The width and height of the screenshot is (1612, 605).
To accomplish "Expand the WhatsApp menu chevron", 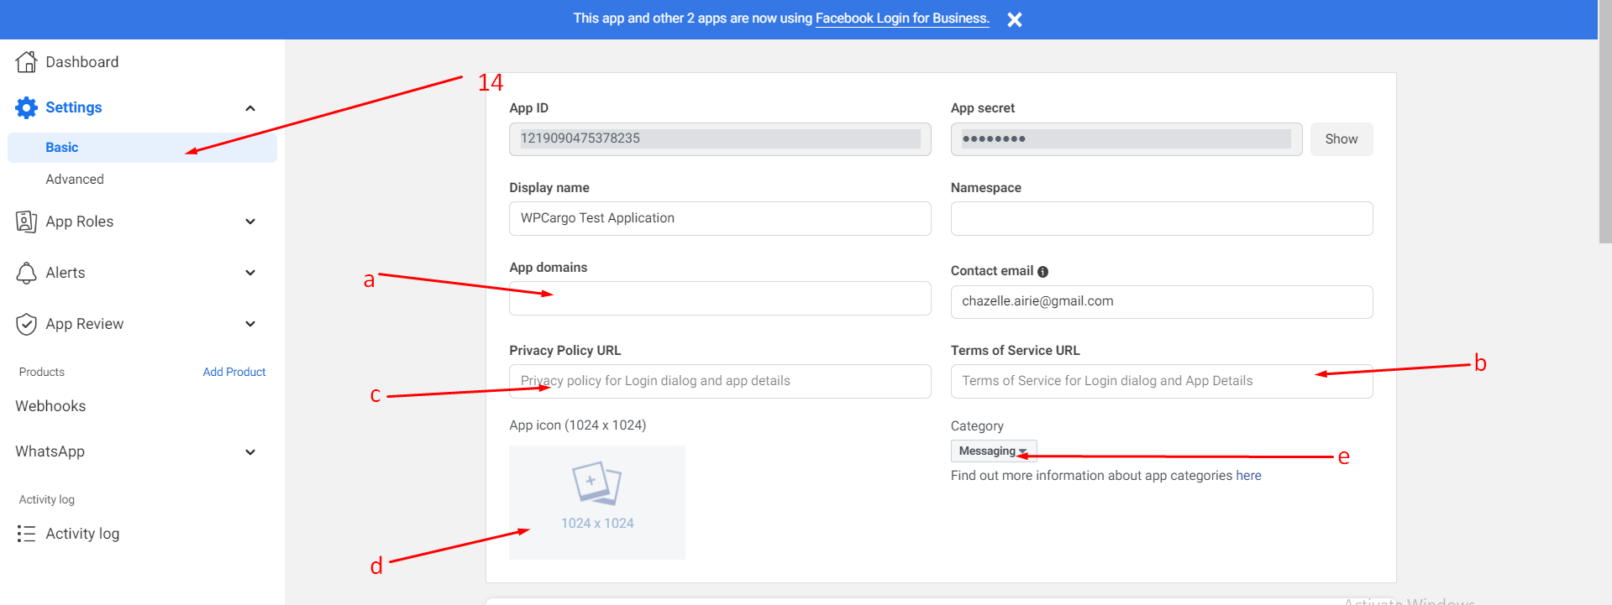I will coord(249,452).
